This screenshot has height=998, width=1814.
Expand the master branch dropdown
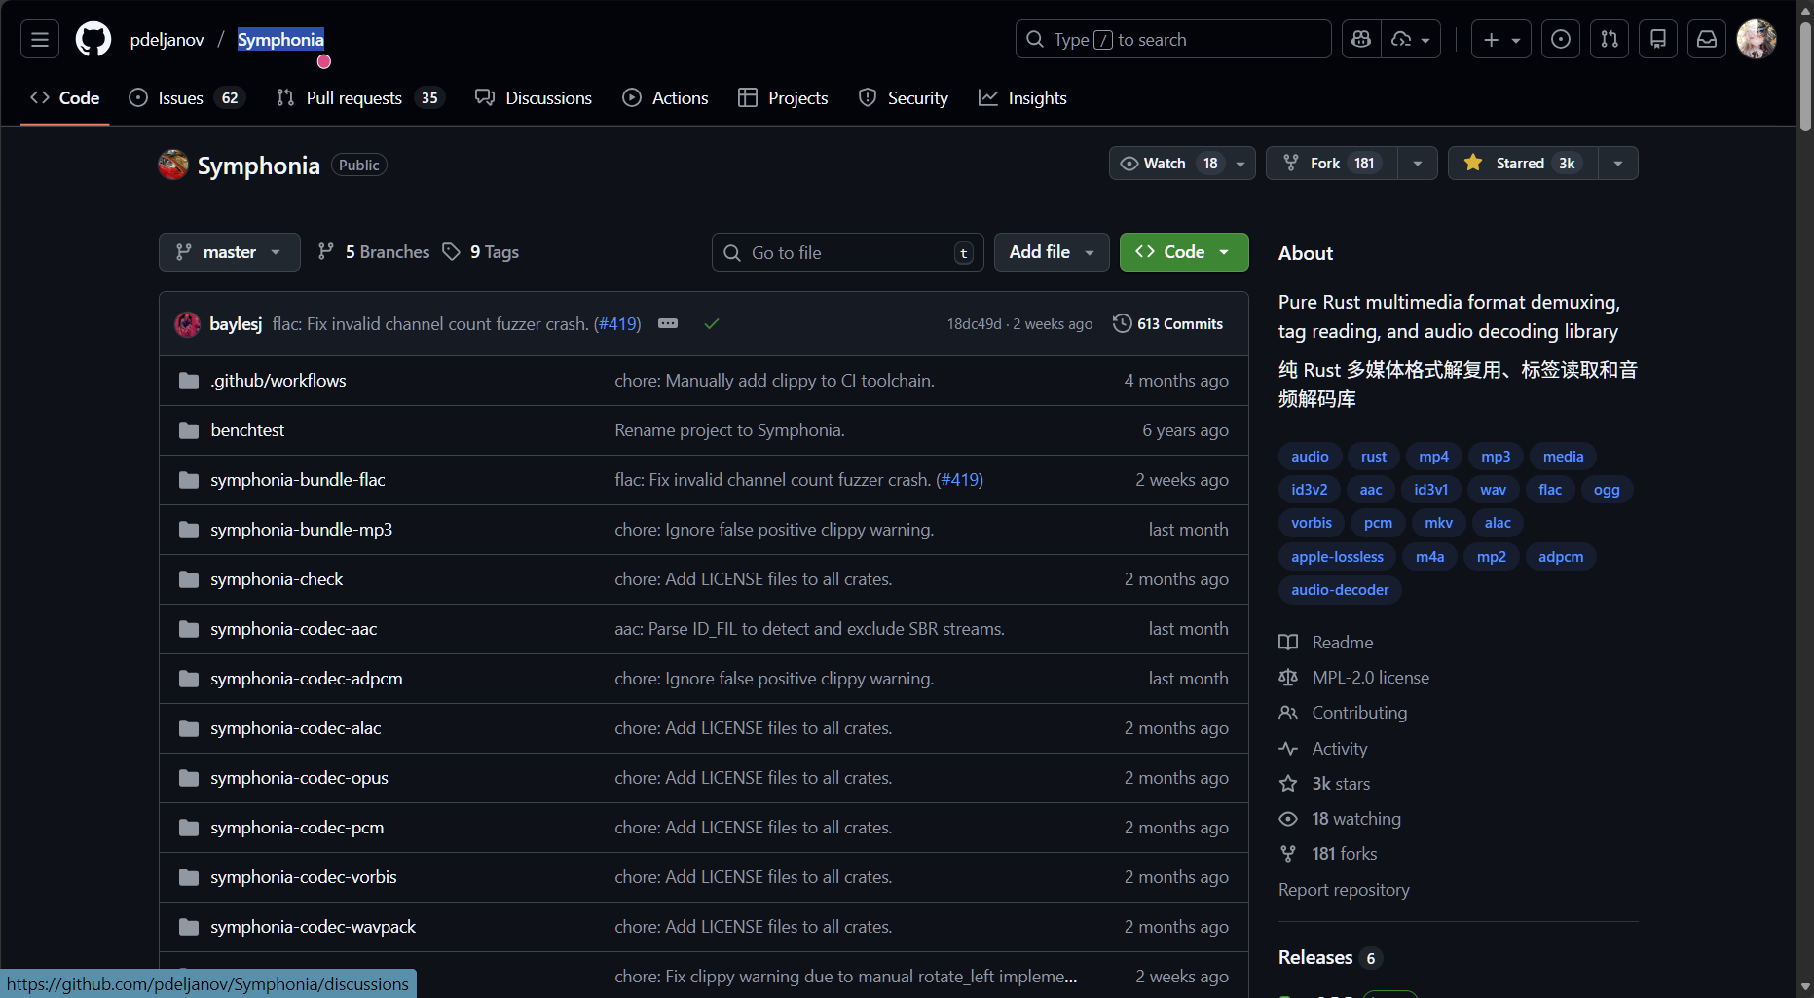coord(229,252)
